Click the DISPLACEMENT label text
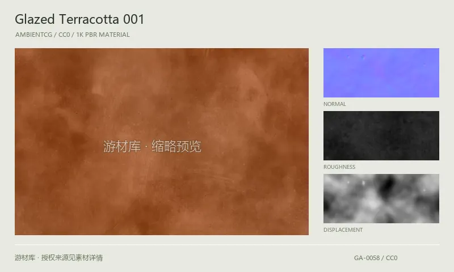Viewport: 454px width, 272px height. point(343,230)
